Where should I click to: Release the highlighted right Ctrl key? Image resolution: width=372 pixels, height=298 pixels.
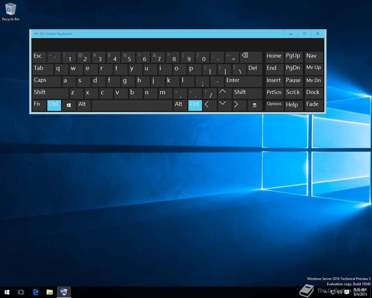(x=195, y=105)
